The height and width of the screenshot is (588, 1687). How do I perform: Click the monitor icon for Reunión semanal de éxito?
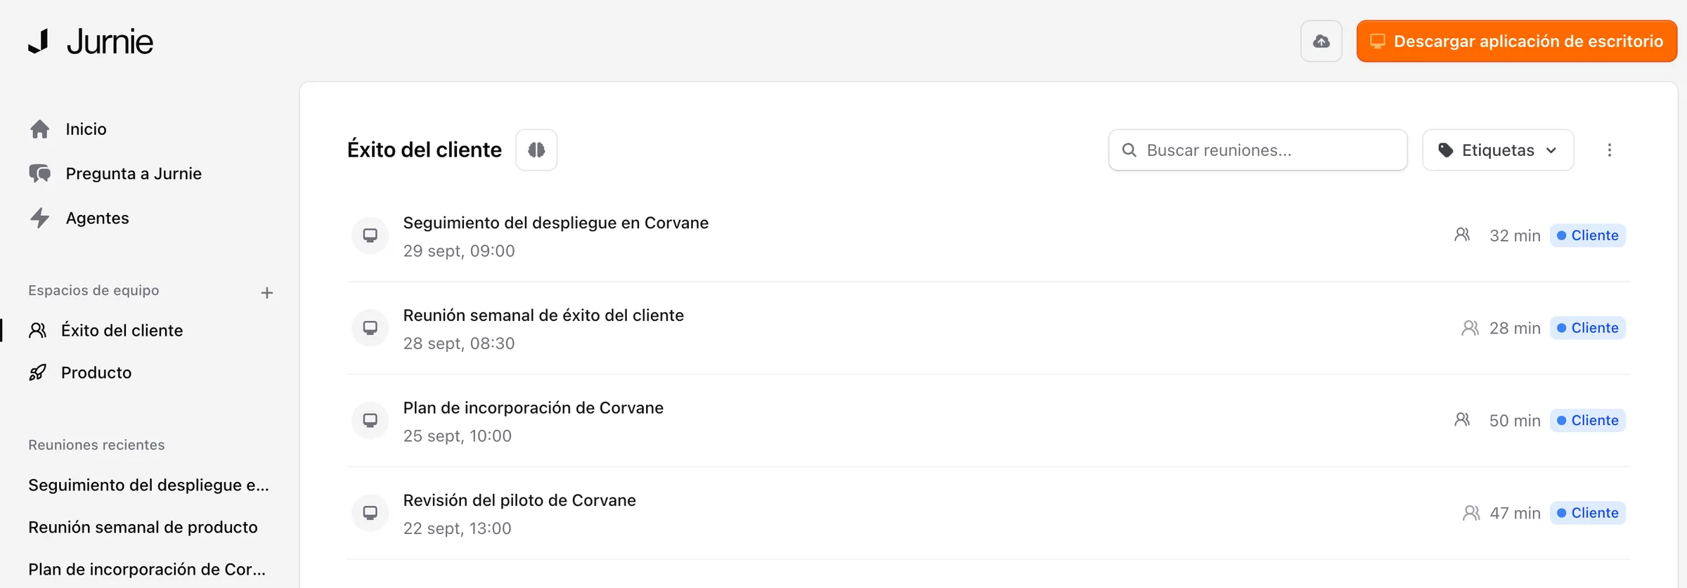pyautogui.click(x=370, y=328)
